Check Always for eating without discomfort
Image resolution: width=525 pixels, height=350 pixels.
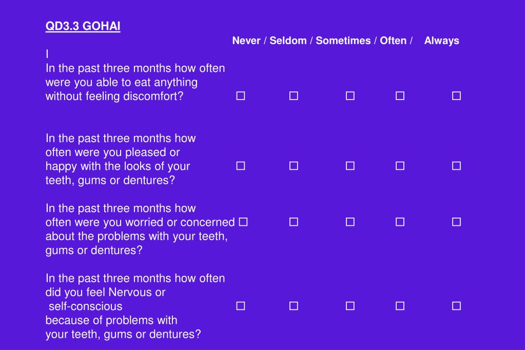point(456,96)
